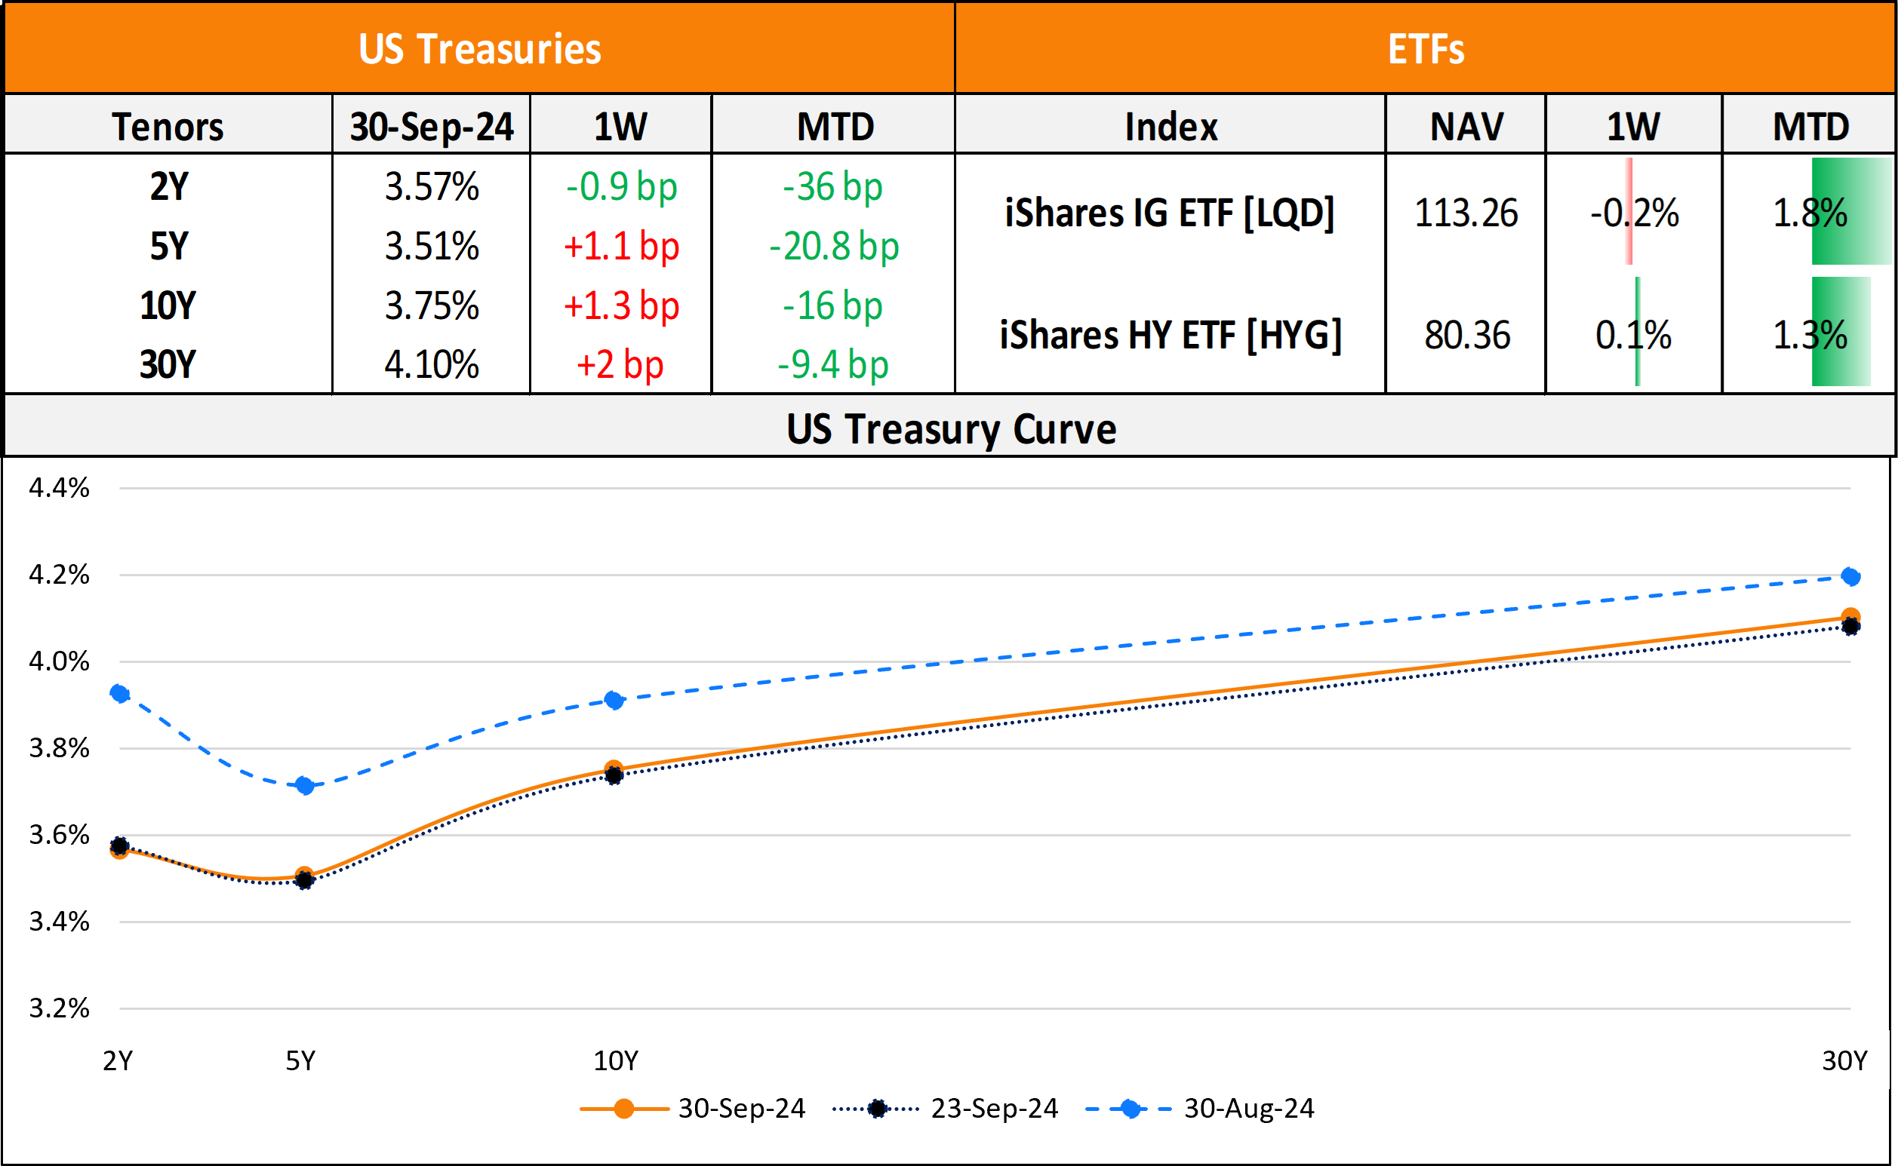Screen dimensions: 1898x1166
Task: Click the blue 10Y data point on curve
Action: [x=614, y=700]
